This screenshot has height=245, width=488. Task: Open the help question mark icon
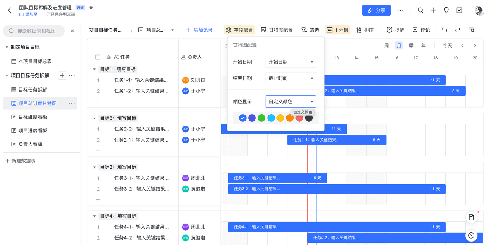point(471,235)
